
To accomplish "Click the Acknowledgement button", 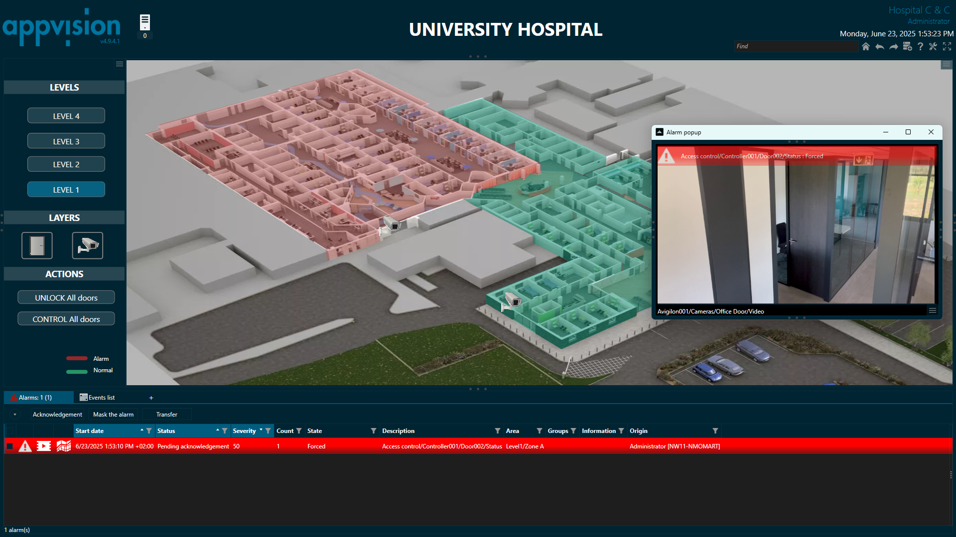I will [57, 415].
